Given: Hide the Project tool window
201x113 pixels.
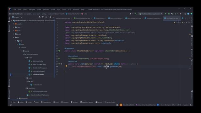Looking at the screenshot, I should (54, 17).
